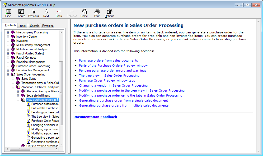This screenshot has width=263, height=156.
Task: Collapse the Sales Order Processing node
Action: 8,75
